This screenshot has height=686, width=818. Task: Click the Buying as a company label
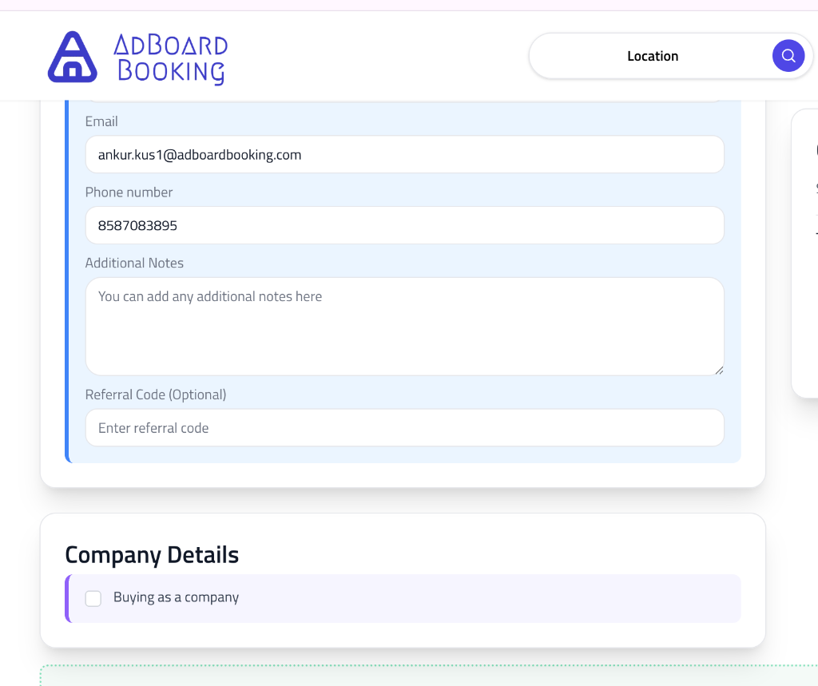(x=177, y=597)
